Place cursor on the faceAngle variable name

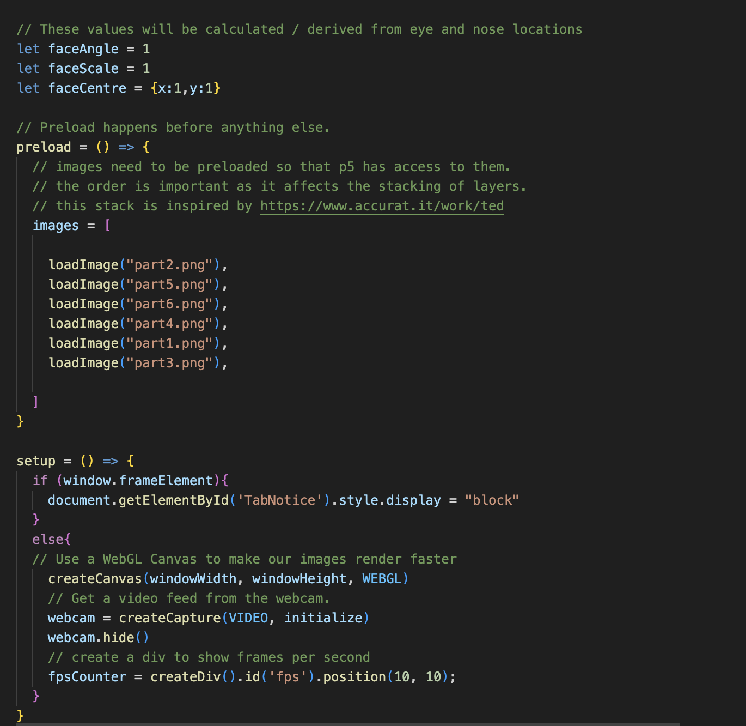(x=83, y=49)
